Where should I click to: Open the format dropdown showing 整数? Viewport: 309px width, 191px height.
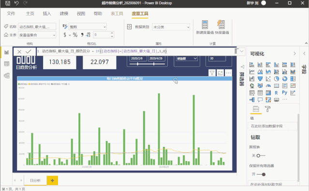88,27
